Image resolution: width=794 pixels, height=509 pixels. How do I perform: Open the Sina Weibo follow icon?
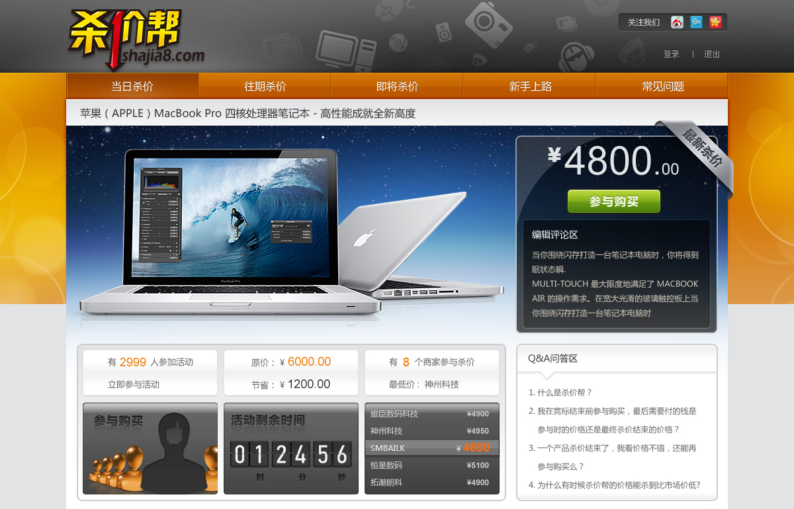pyautogui.click(x=677, y=22)
